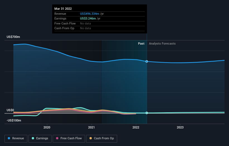Click the US$496.334m revenue value
The image size is (229, 146).
pyautogui.click(x=90, y=14)
